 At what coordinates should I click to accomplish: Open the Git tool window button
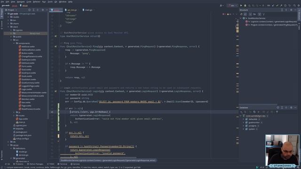pos(8,164)
